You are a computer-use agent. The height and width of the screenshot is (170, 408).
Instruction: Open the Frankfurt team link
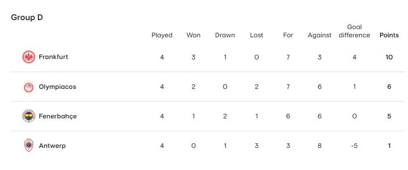click(53, 57)
